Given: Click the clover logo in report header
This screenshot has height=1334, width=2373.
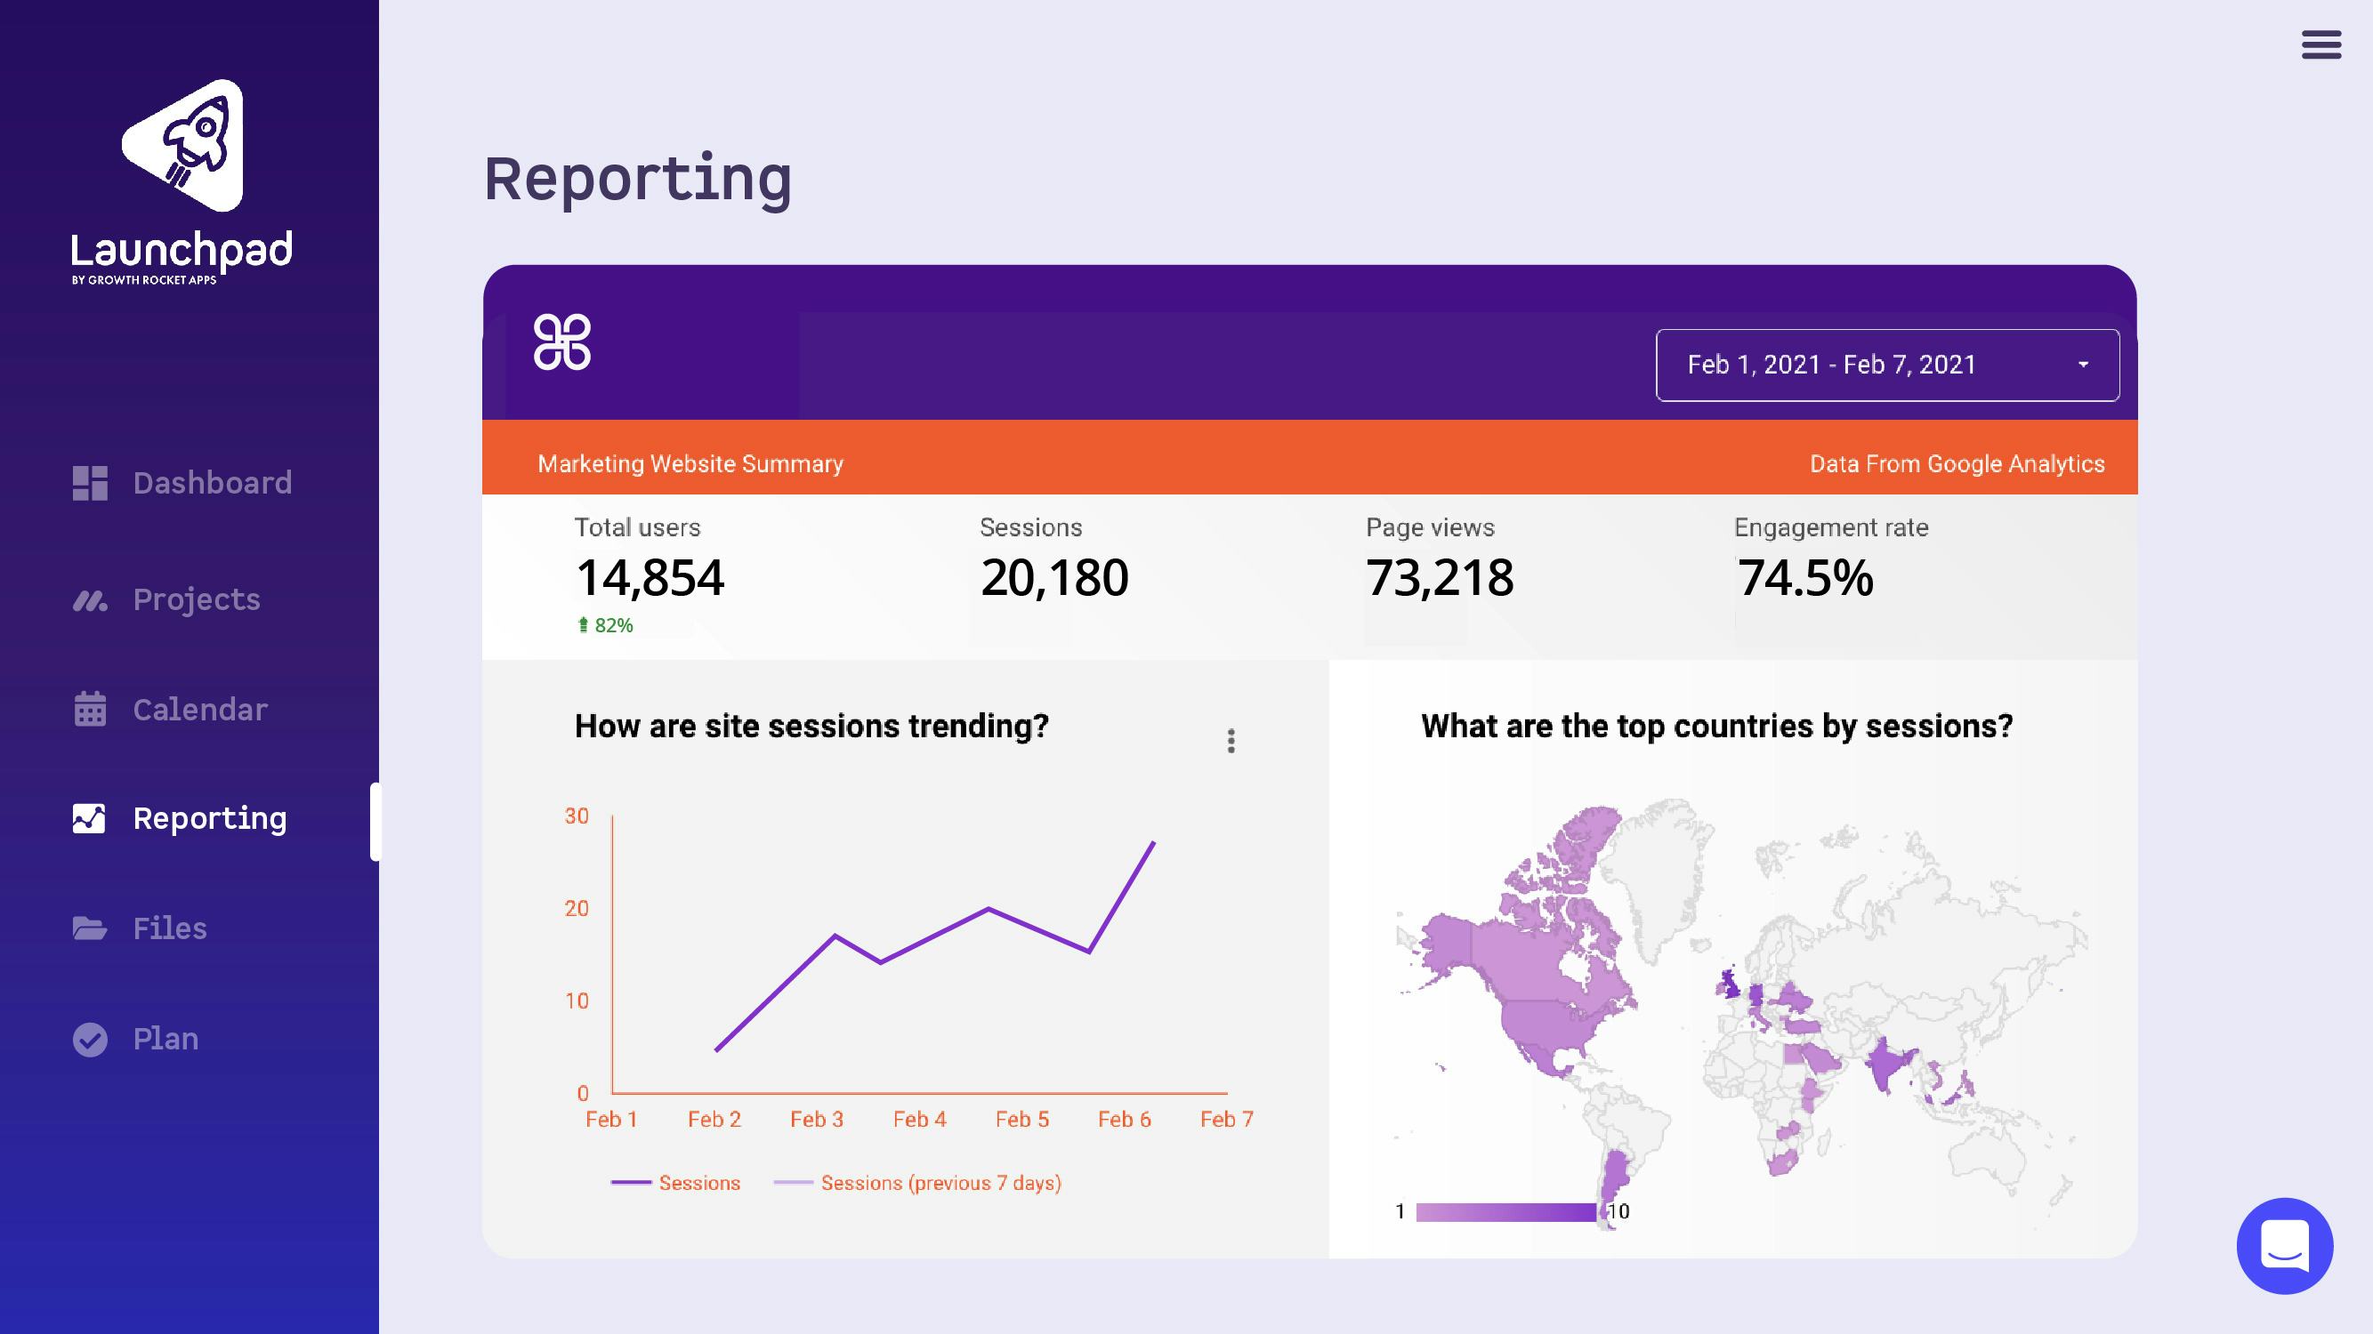Looking at the screenshot, I should click(562, 342).
